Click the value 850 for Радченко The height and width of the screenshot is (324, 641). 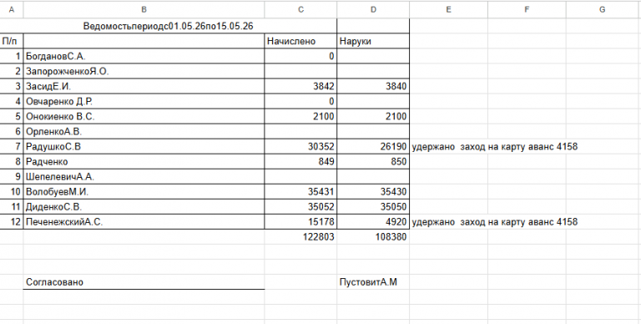pos(373,162)
